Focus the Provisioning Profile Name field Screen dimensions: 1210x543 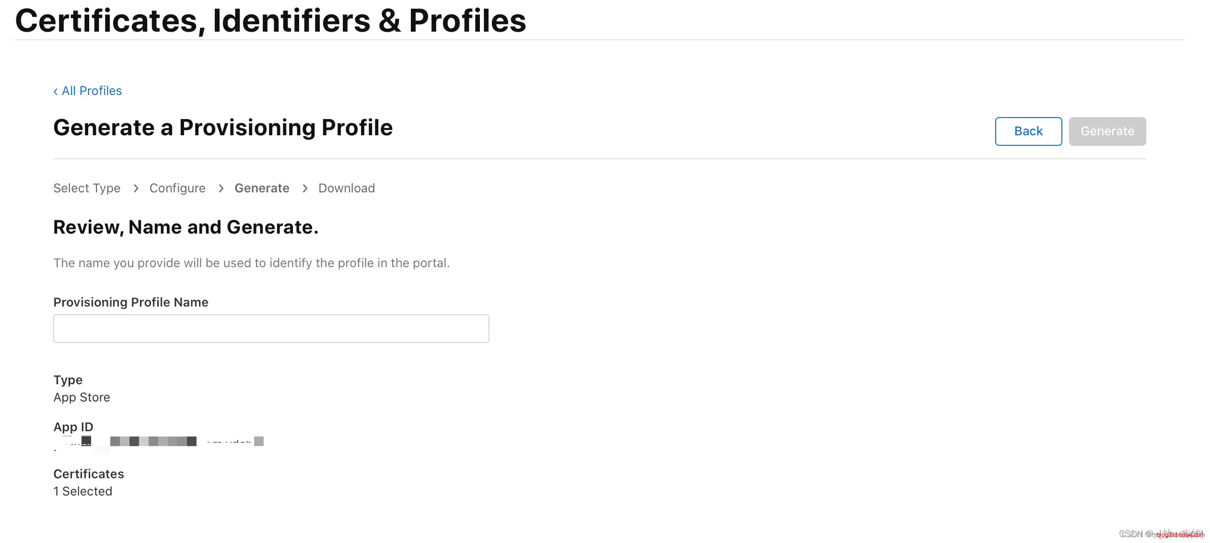pyautogui.click(x=271, y=329)
